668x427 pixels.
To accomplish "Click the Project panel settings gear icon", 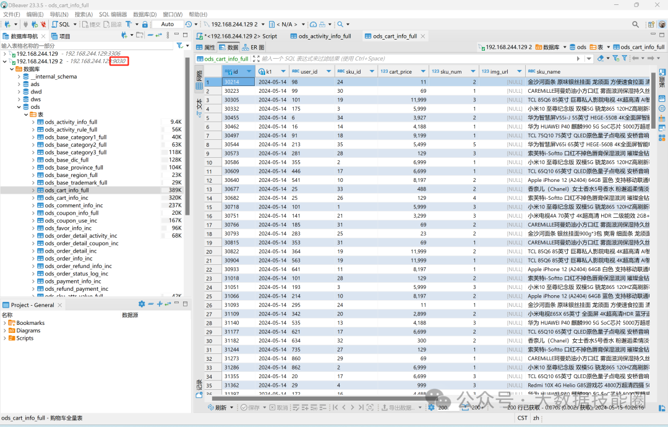I will point(142,304).
